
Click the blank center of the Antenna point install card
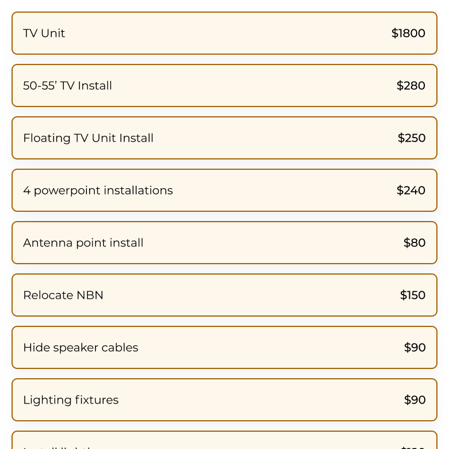point(271,243)
